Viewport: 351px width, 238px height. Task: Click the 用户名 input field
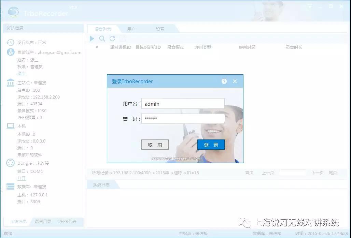tap(183, 104)
